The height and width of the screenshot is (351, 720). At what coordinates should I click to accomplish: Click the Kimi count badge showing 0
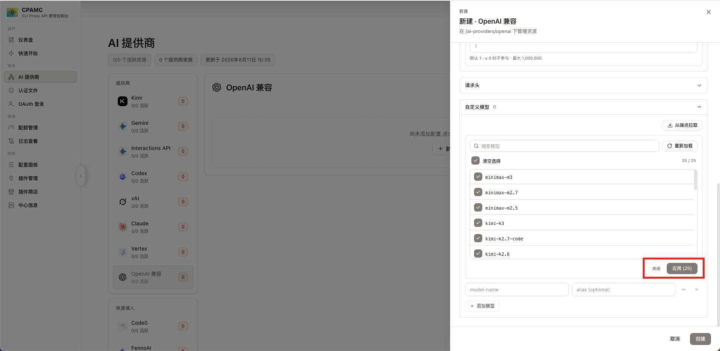click(x=183, y=101)
